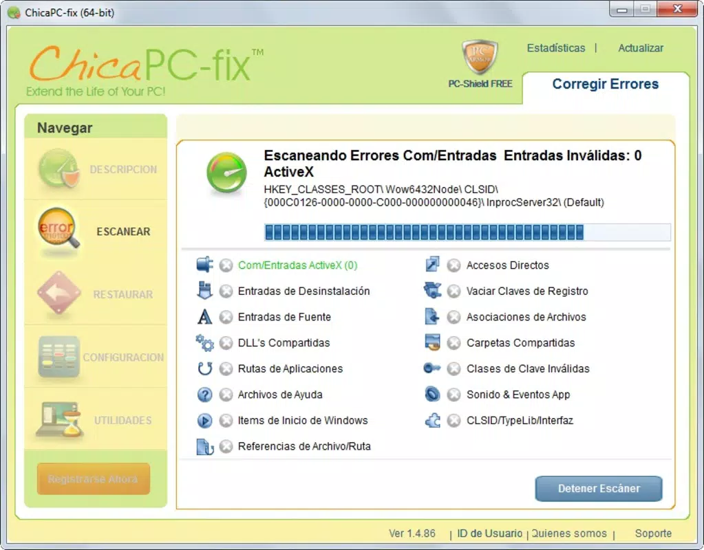Click the PC-Shield FREE badge icon

pyautogui.click(x=480, y=58)
